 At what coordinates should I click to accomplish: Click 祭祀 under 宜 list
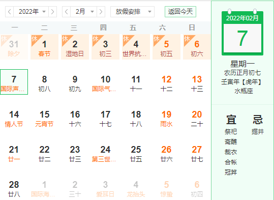tap(231, 132)
